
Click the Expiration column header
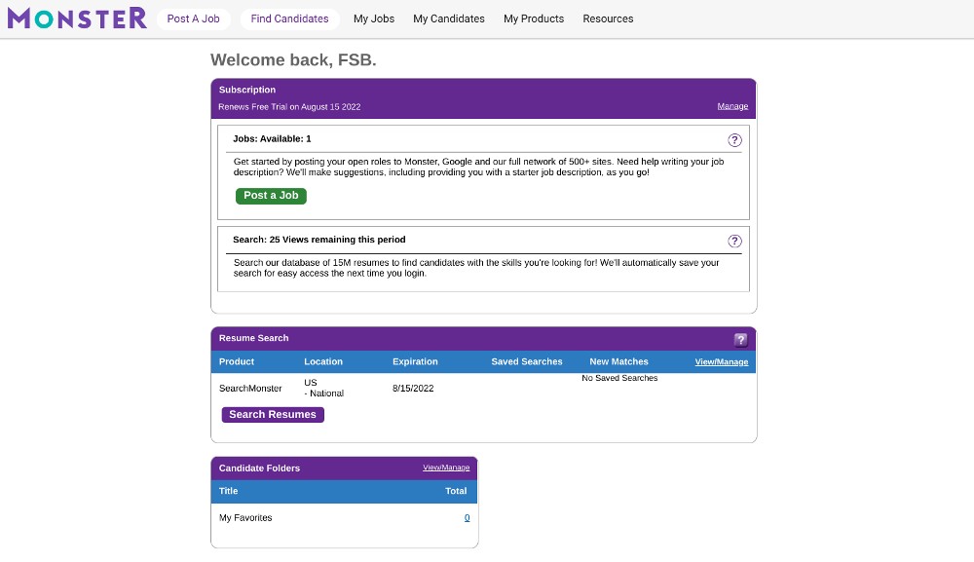tap(415, 361)
